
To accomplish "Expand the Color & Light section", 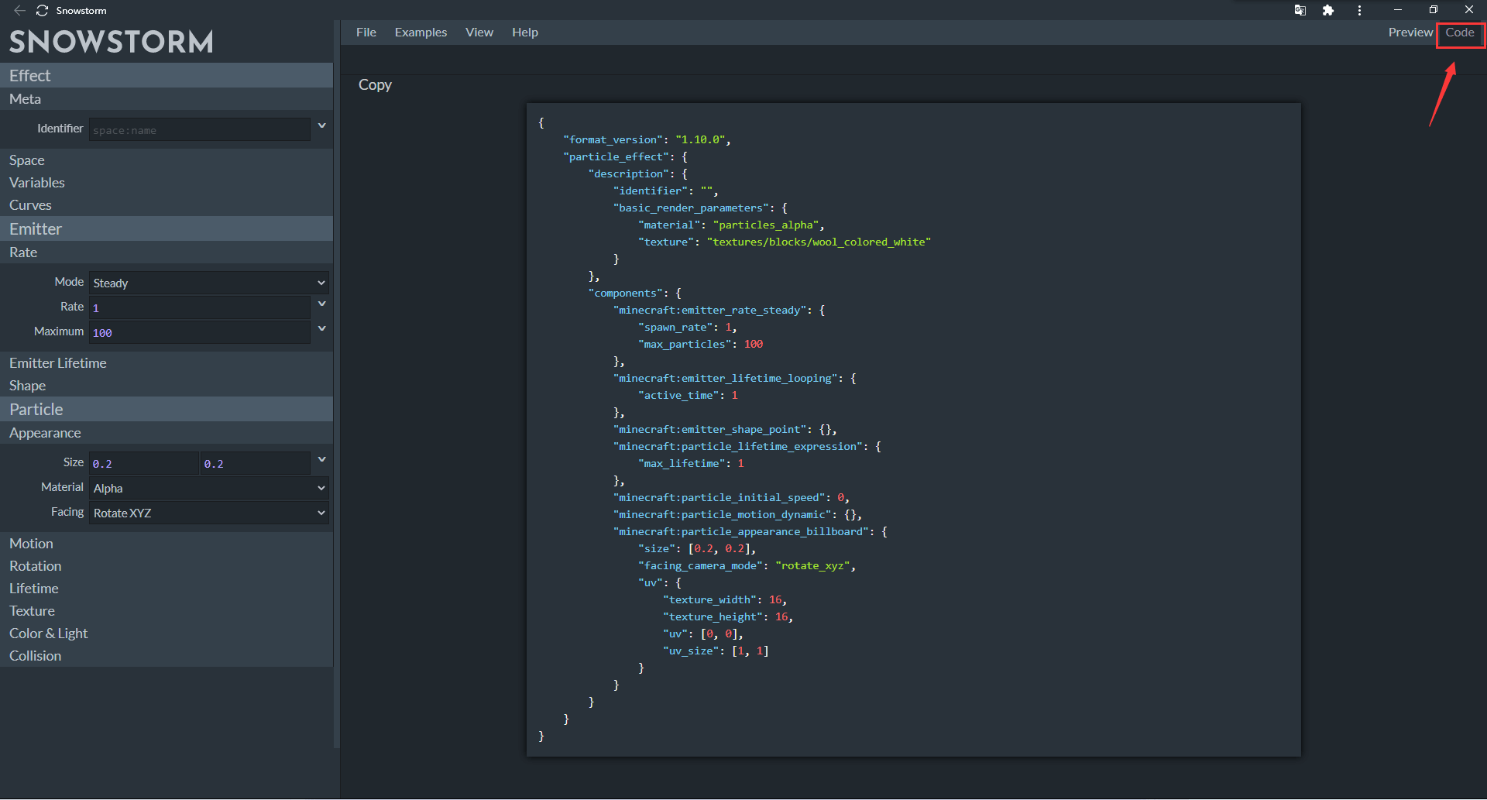I will (48, 633).
